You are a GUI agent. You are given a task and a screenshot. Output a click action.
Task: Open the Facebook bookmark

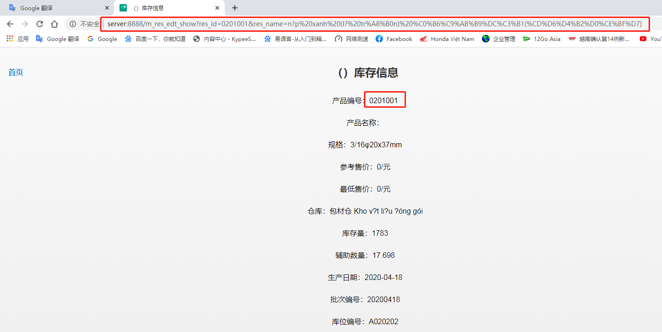coord(394,39)
